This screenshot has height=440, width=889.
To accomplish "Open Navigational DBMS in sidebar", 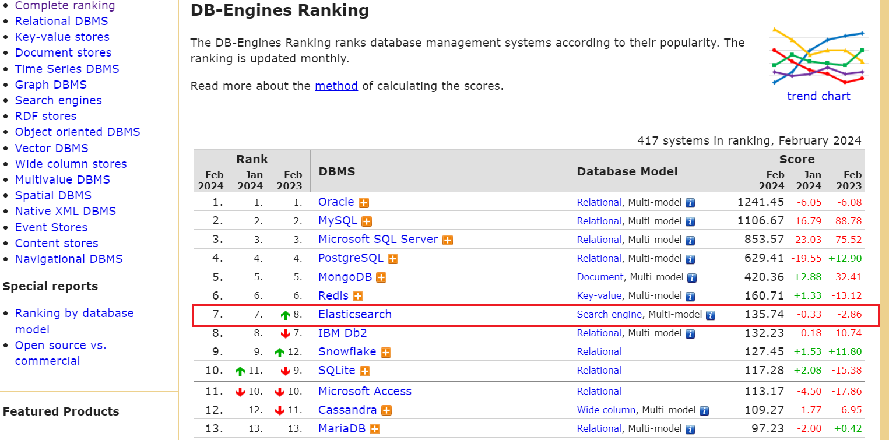I will pos(69,259).
